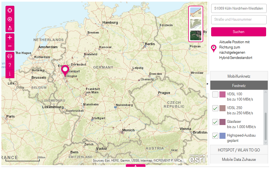Collapse the side panel with the arrow

[x=208, y=84]
